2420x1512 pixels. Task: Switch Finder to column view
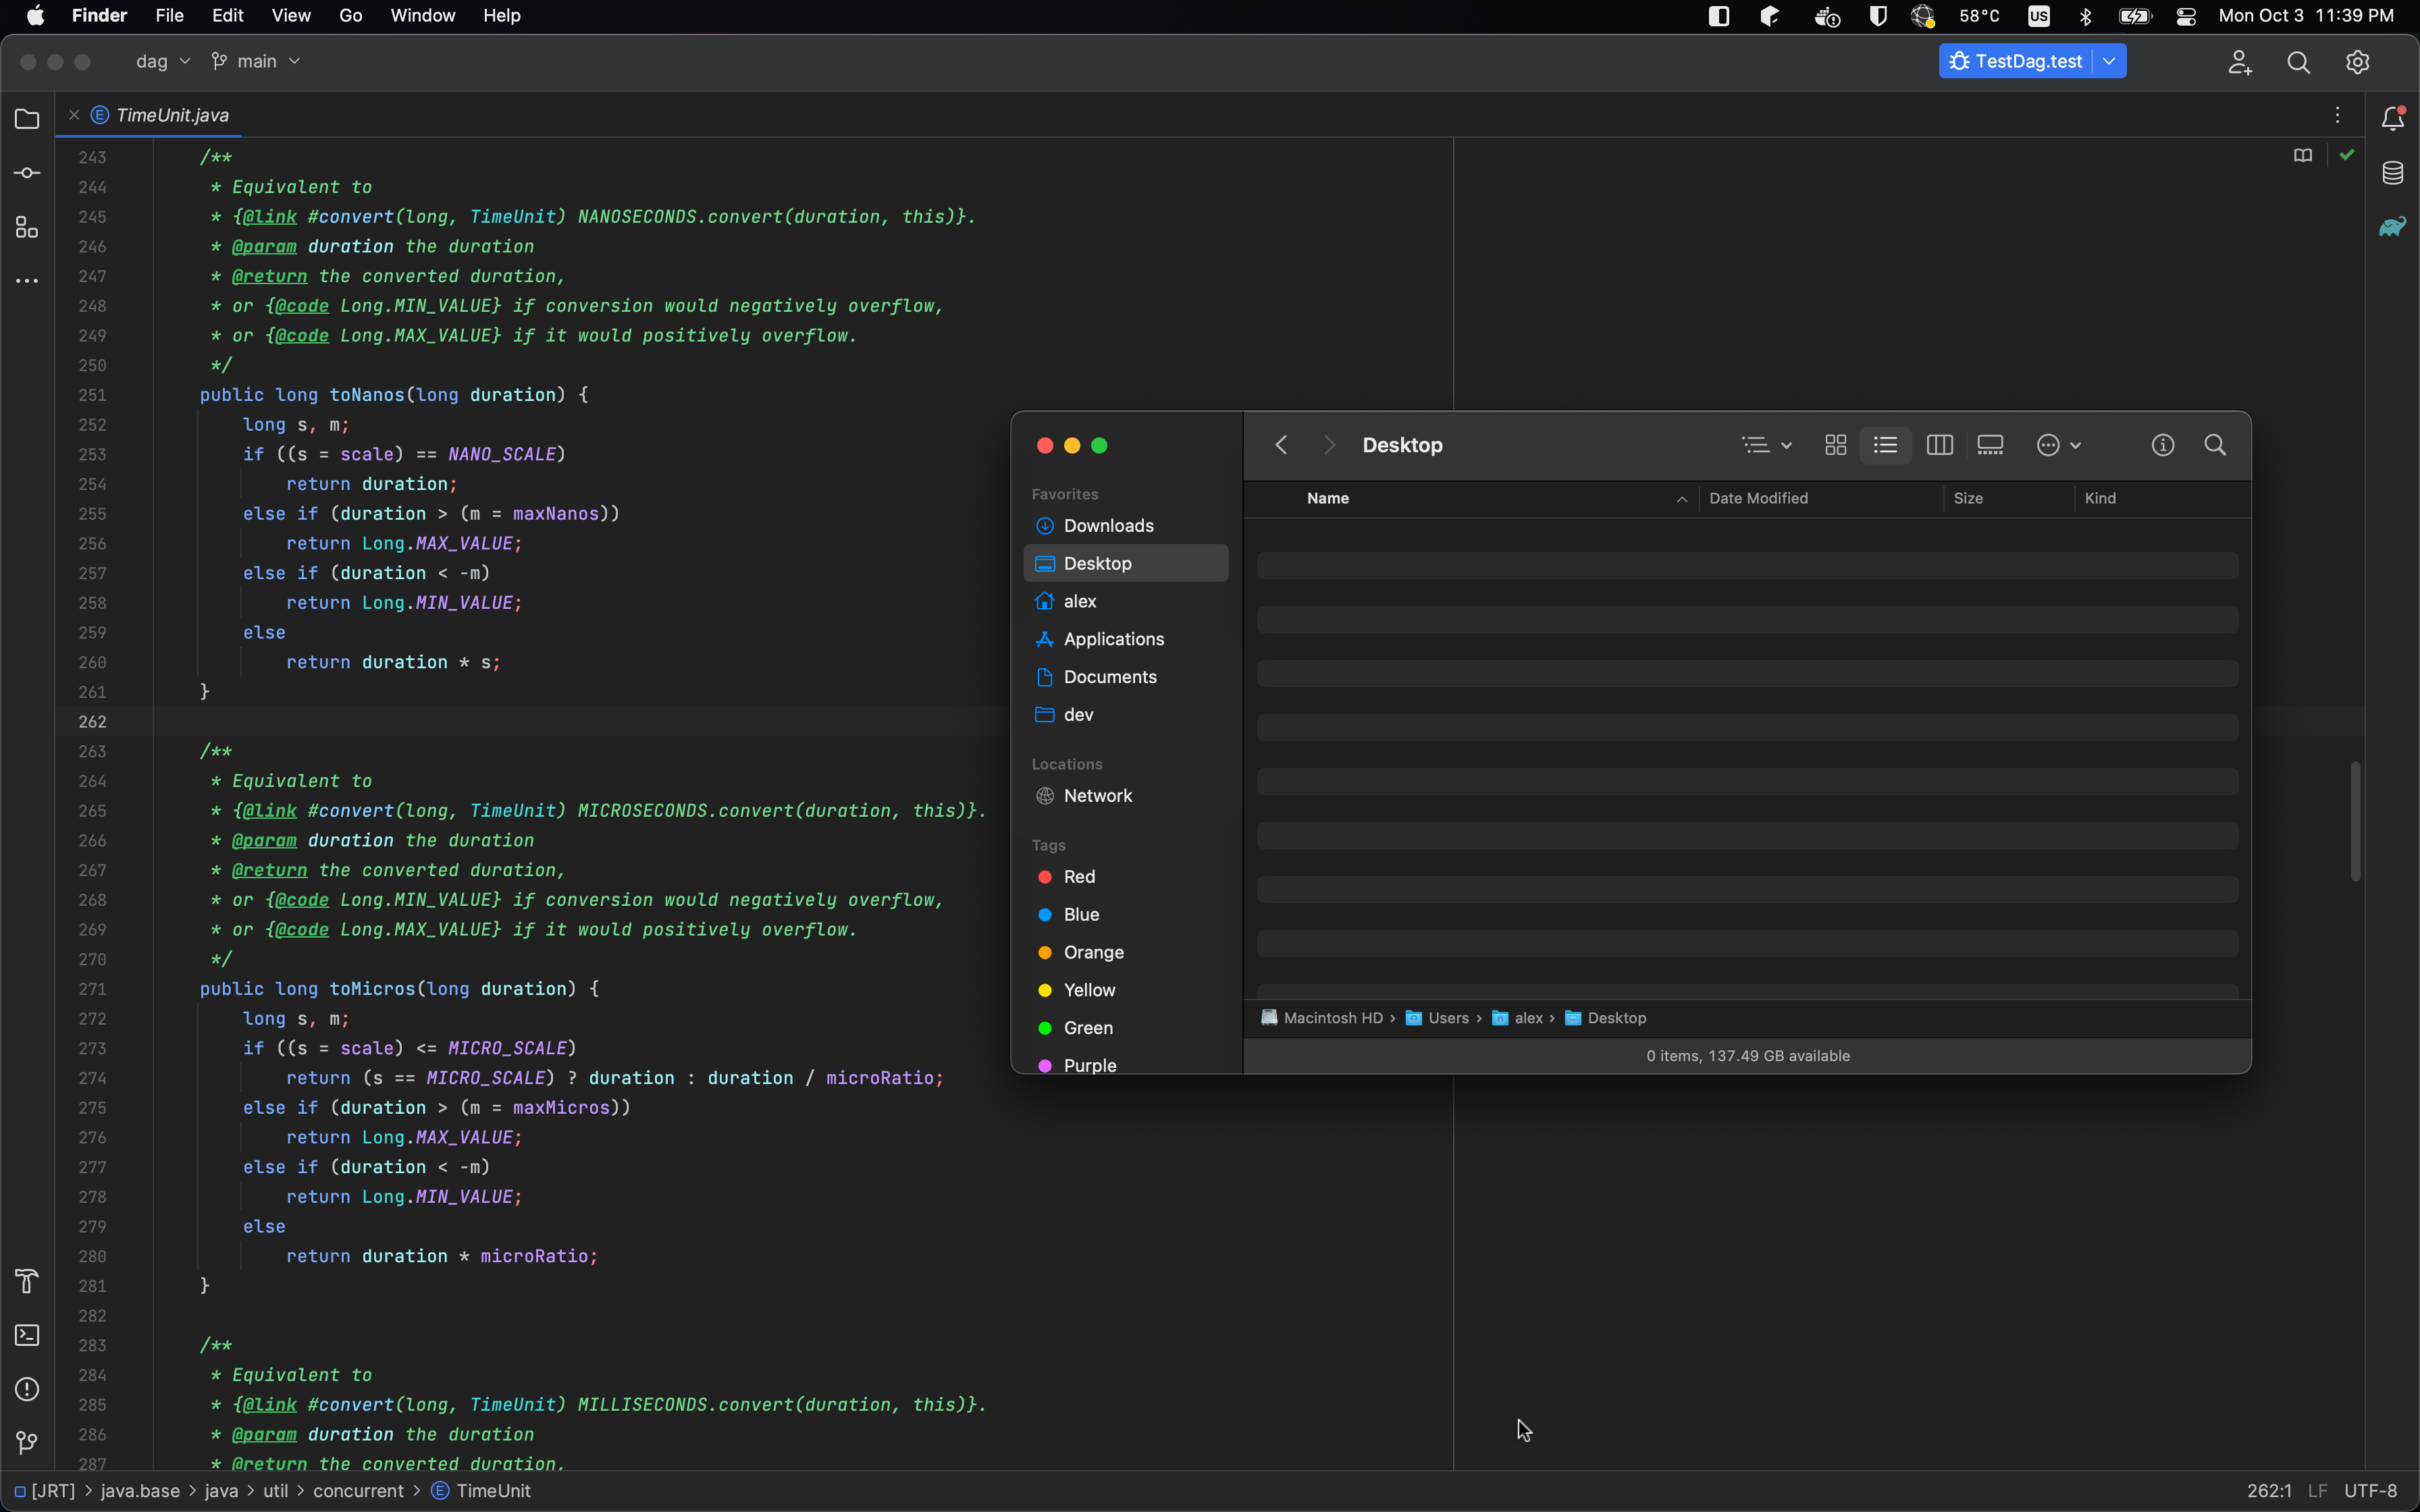tap(1939, 445)
